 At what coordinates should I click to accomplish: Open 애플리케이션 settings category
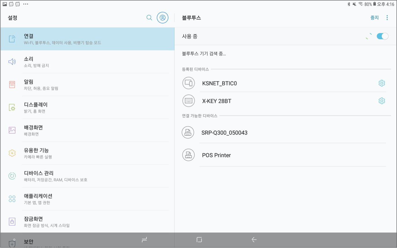coord(87,199)
